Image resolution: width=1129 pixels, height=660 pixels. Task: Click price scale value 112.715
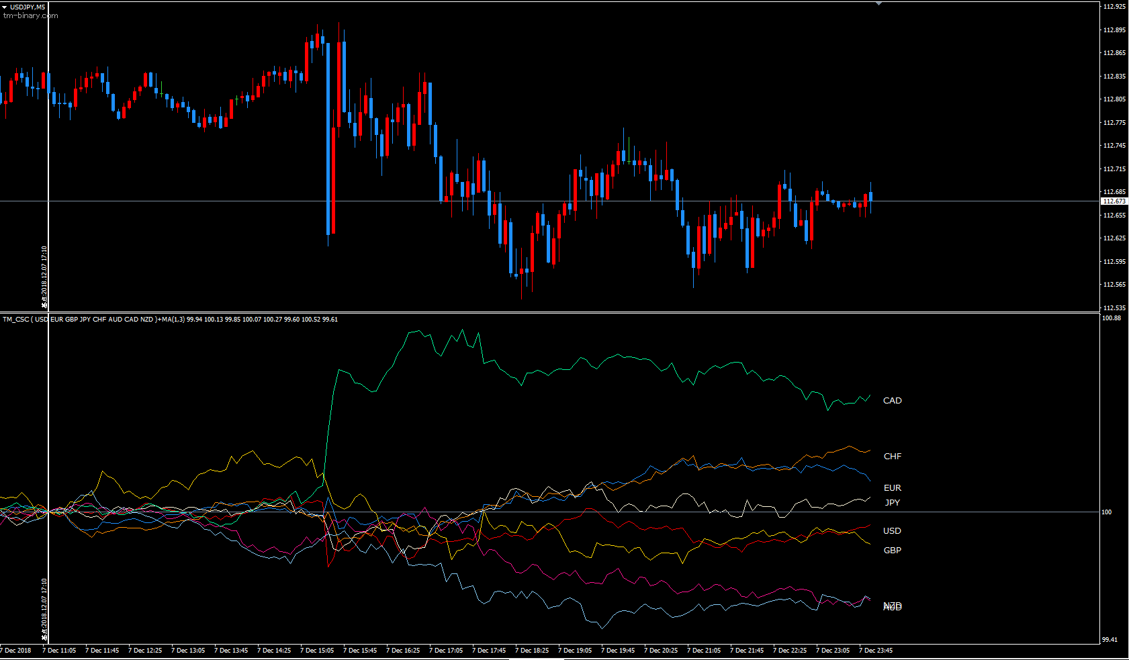(x=1114, y=169)
